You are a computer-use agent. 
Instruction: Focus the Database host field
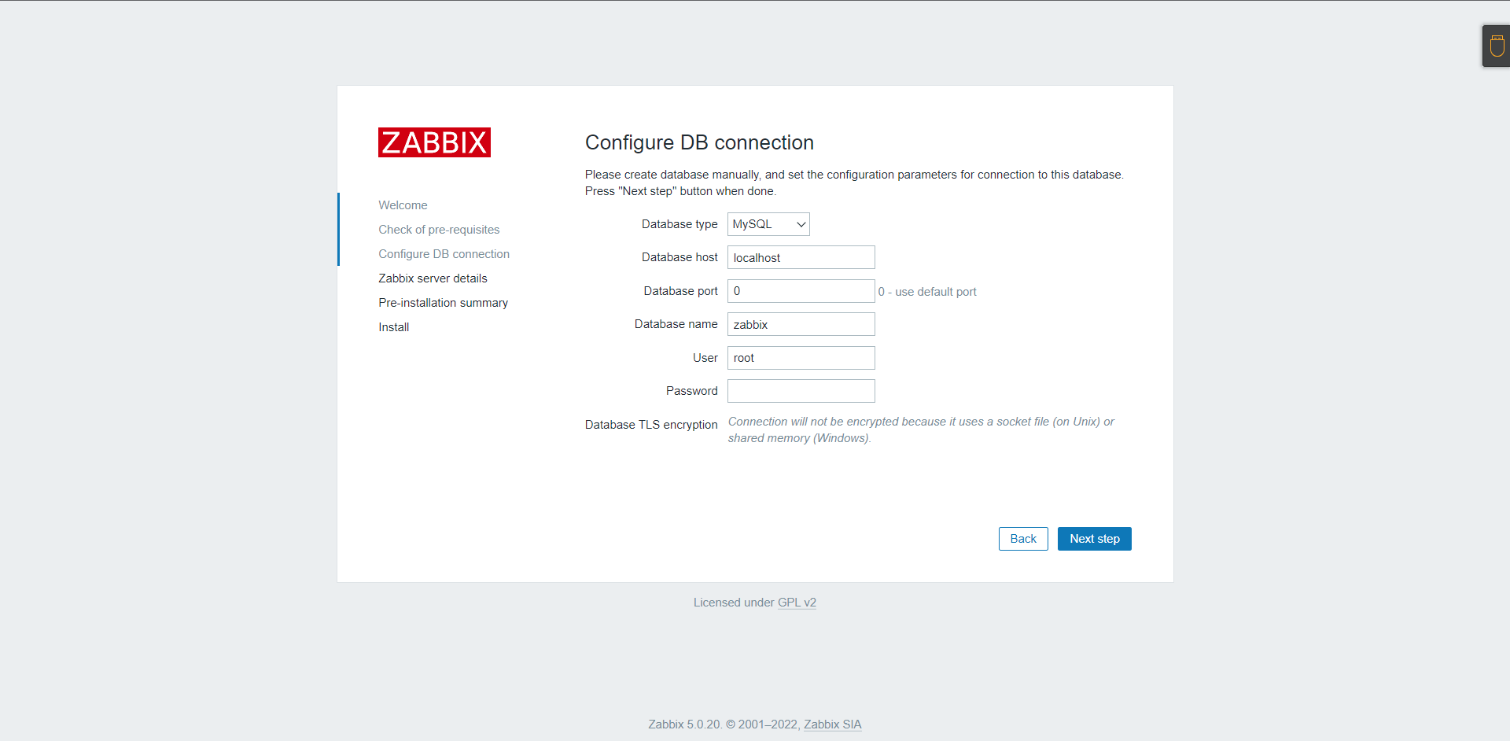tap(801, 257)
